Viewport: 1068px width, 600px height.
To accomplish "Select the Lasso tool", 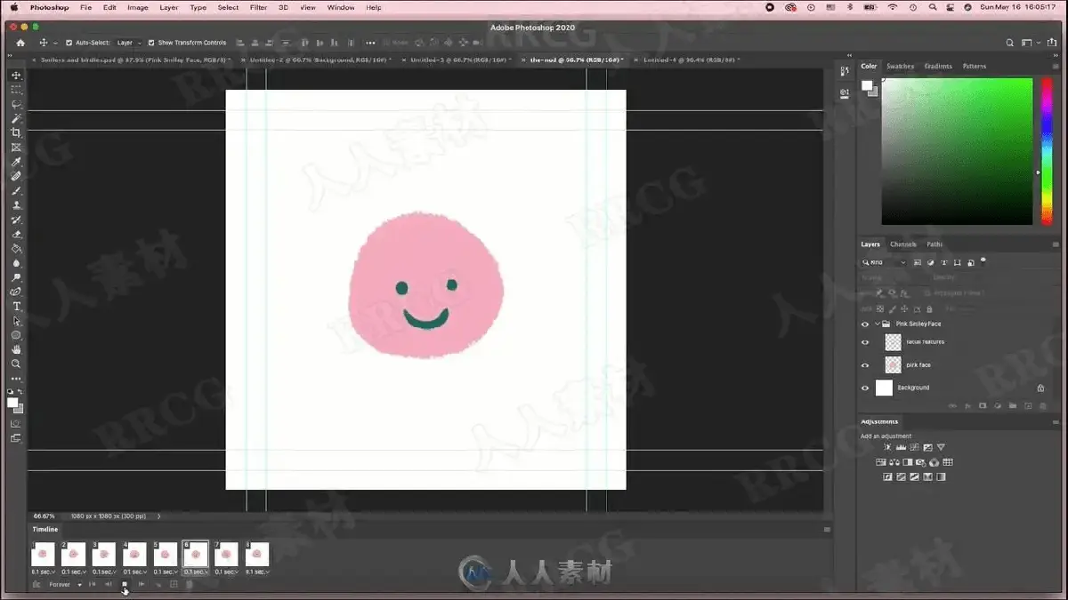I will (16, 104).
